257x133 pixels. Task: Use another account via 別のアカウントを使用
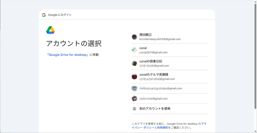(x=170, y=109)
